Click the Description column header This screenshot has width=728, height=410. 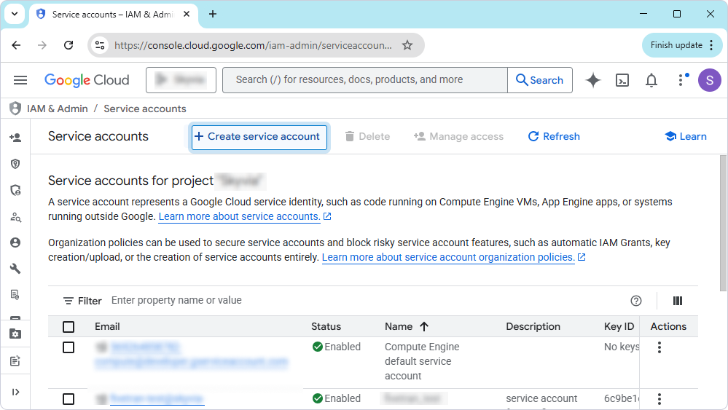(533, 326)
